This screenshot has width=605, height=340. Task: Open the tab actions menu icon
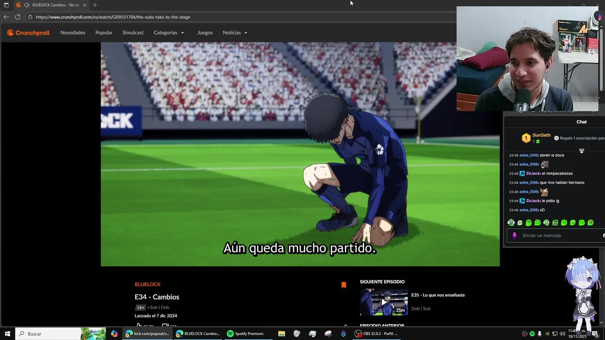coord(6,5)
